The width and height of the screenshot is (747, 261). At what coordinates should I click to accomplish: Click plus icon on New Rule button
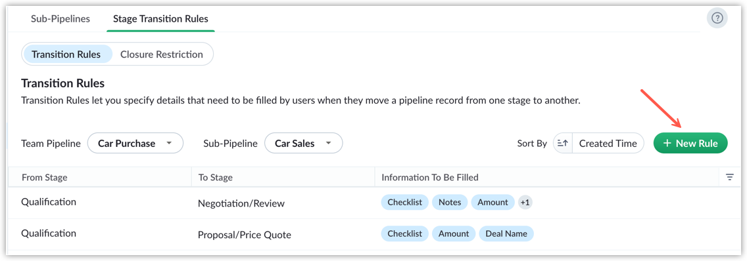tap(667, 143)
